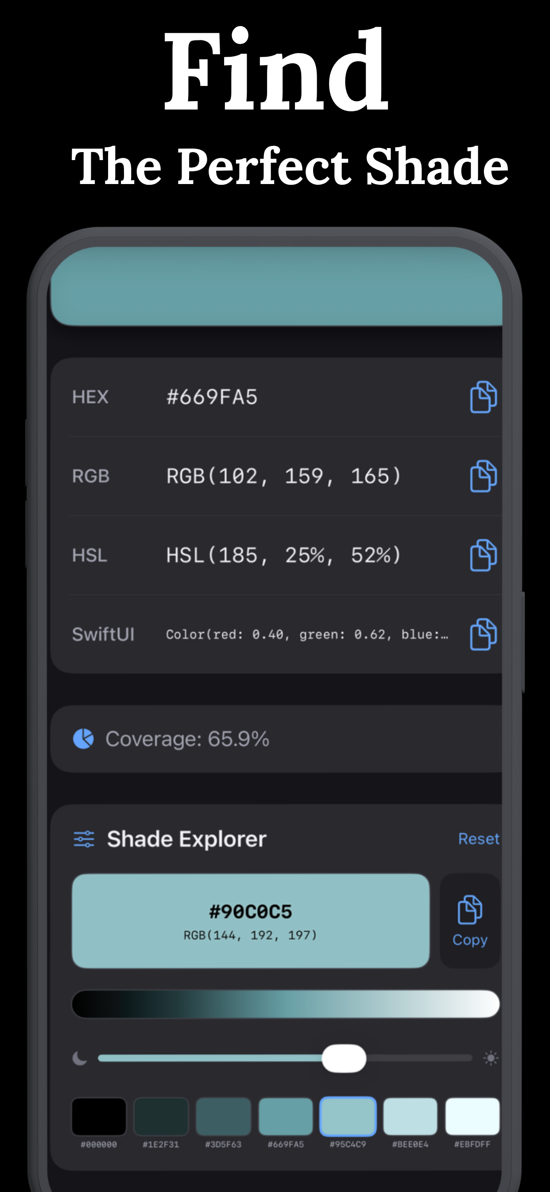Click the Coverage: 65.9% text

pyautogui.click(x=187, y=739)
